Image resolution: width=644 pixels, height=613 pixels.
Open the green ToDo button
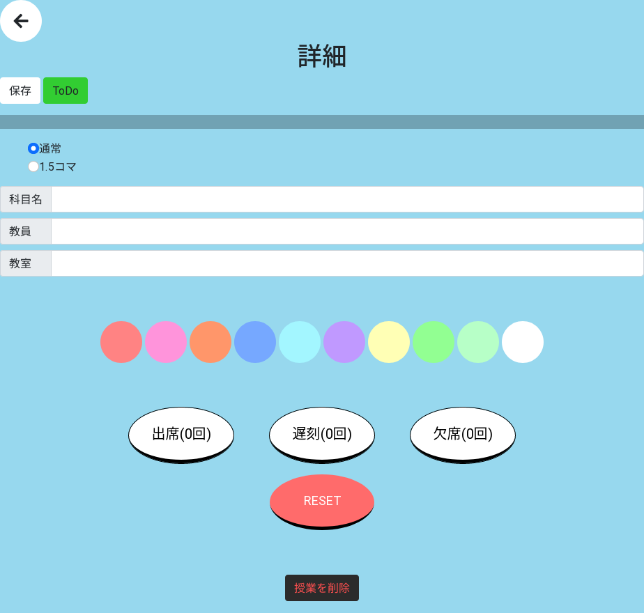pos(66,91)
